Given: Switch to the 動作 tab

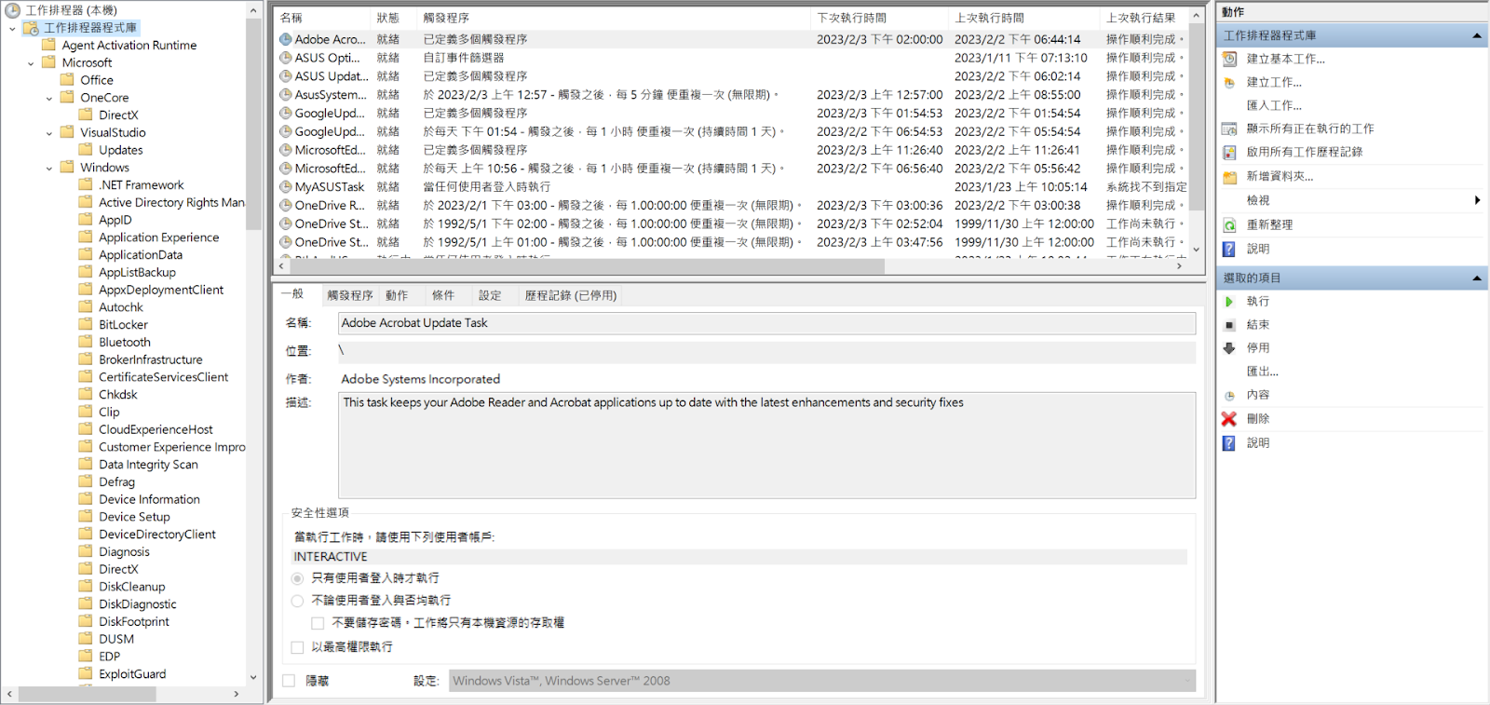Looking at the screenshot, I should [x=397, y=296].
